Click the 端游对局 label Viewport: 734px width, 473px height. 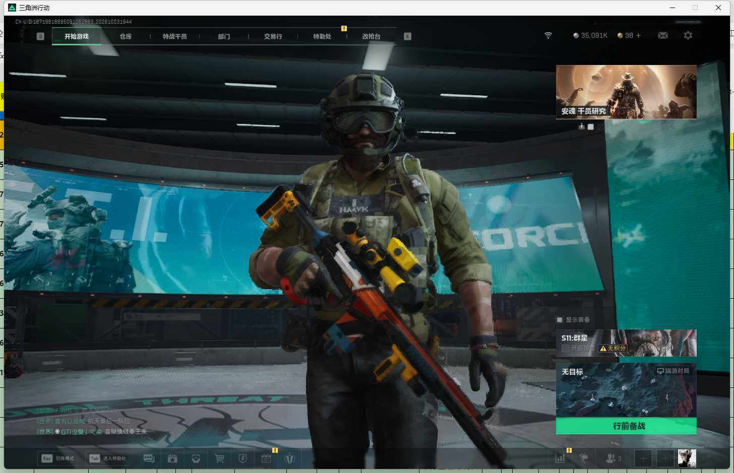click(x=673, y=371)
